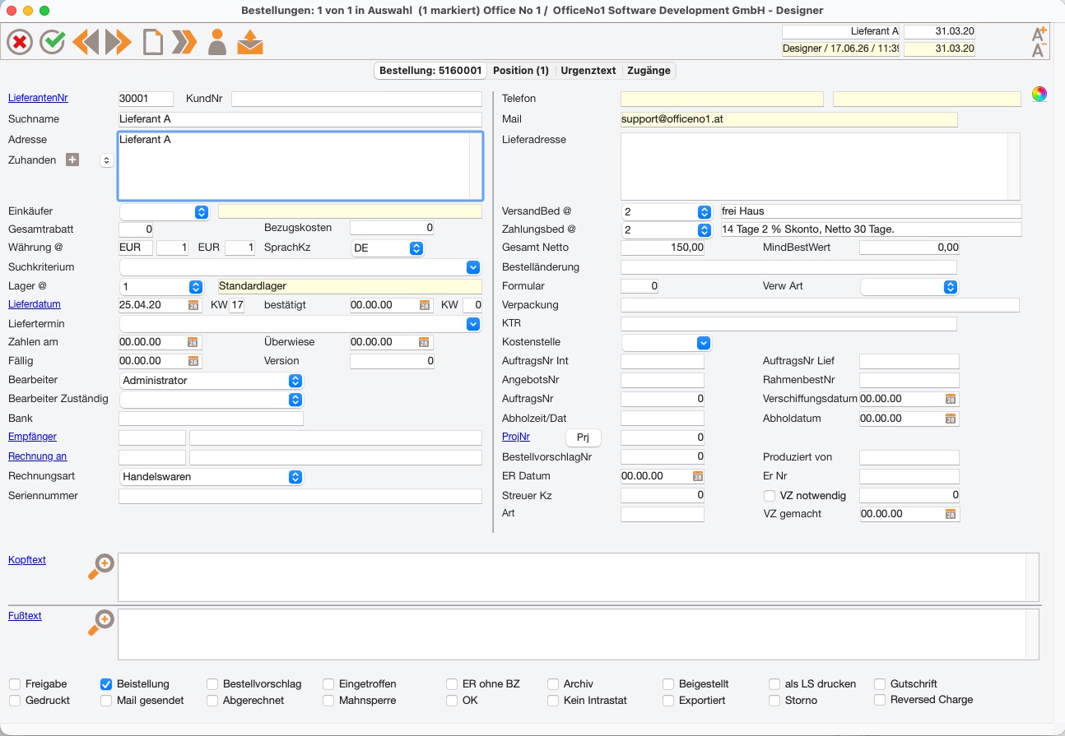Viewport: 1065px width, 736px height.
Task: Go to next record with right arrow
Action: click(119, 41)
